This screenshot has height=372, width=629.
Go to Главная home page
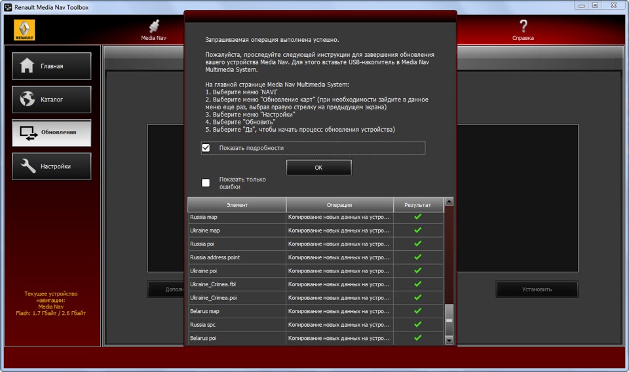coord(51,65)
